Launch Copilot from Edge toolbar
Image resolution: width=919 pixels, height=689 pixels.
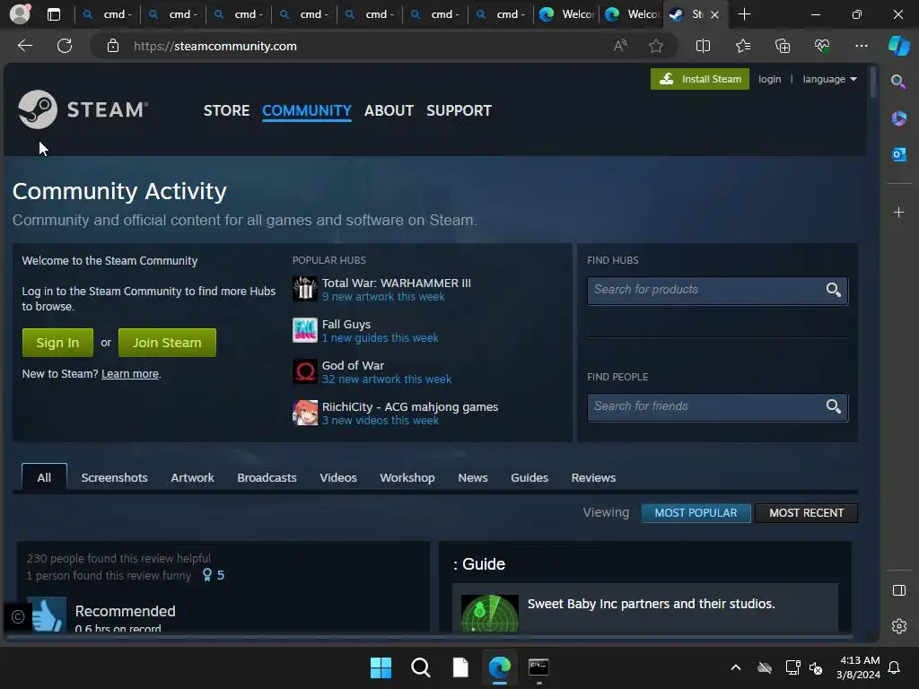click(x=898, y=46)
